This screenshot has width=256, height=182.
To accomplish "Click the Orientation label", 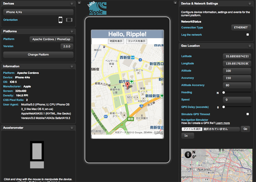I will tap(11, 20).
